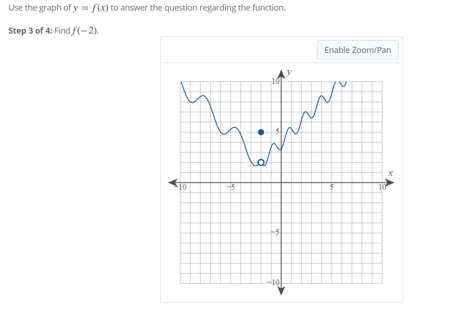Viewport: 460px width, 309px height.
Task: Click the y-axis label
Action: [288, 72]
